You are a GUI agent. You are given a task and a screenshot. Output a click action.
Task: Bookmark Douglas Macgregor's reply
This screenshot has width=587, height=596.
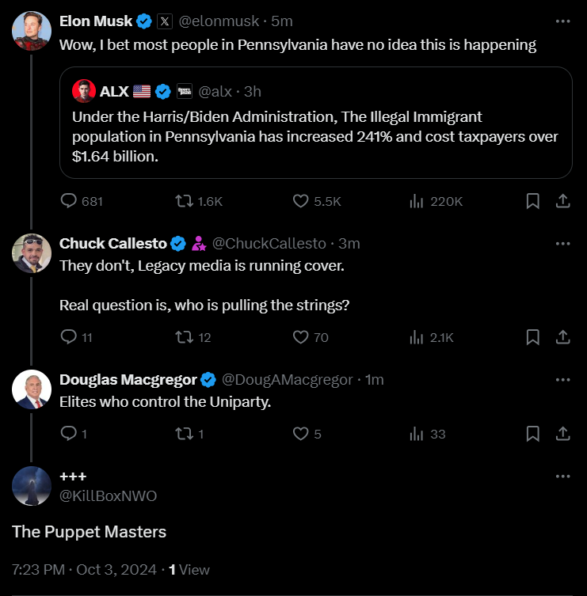[533, 434]
